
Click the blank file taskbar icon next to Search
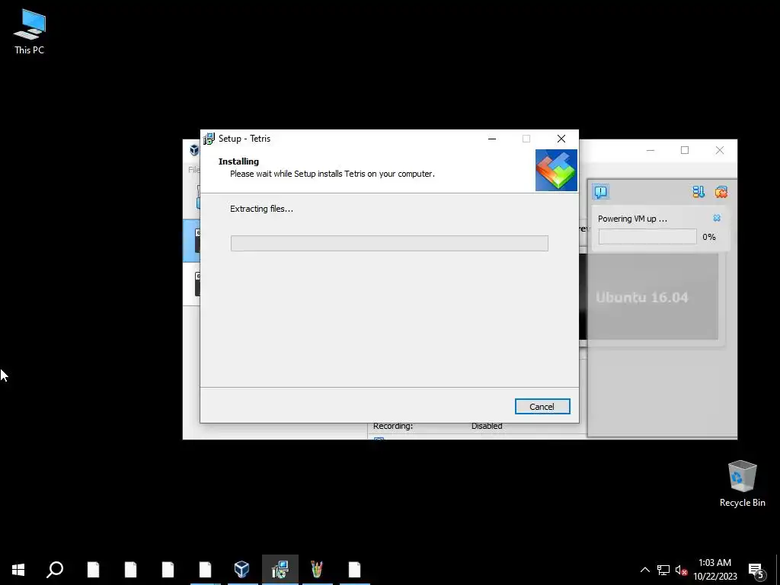coord(93,569)
